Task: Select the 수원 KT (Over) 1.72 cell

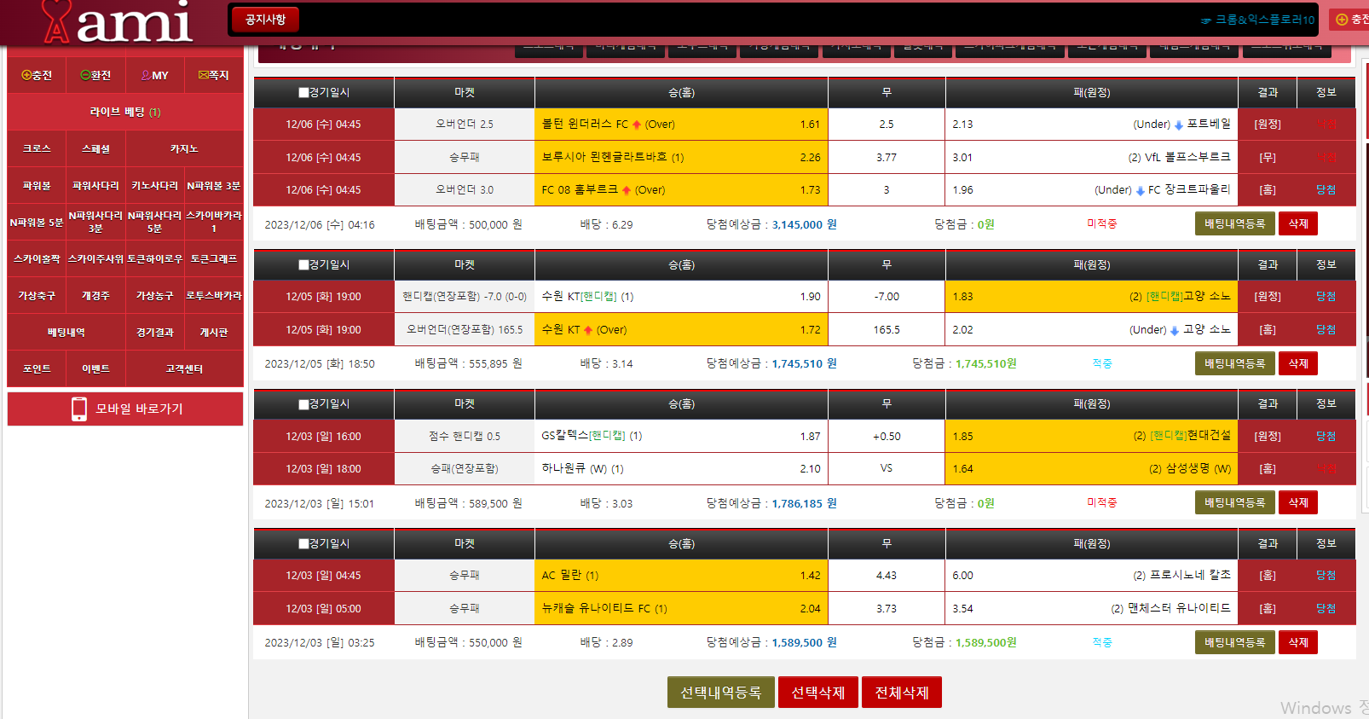Action: point(681,330)
